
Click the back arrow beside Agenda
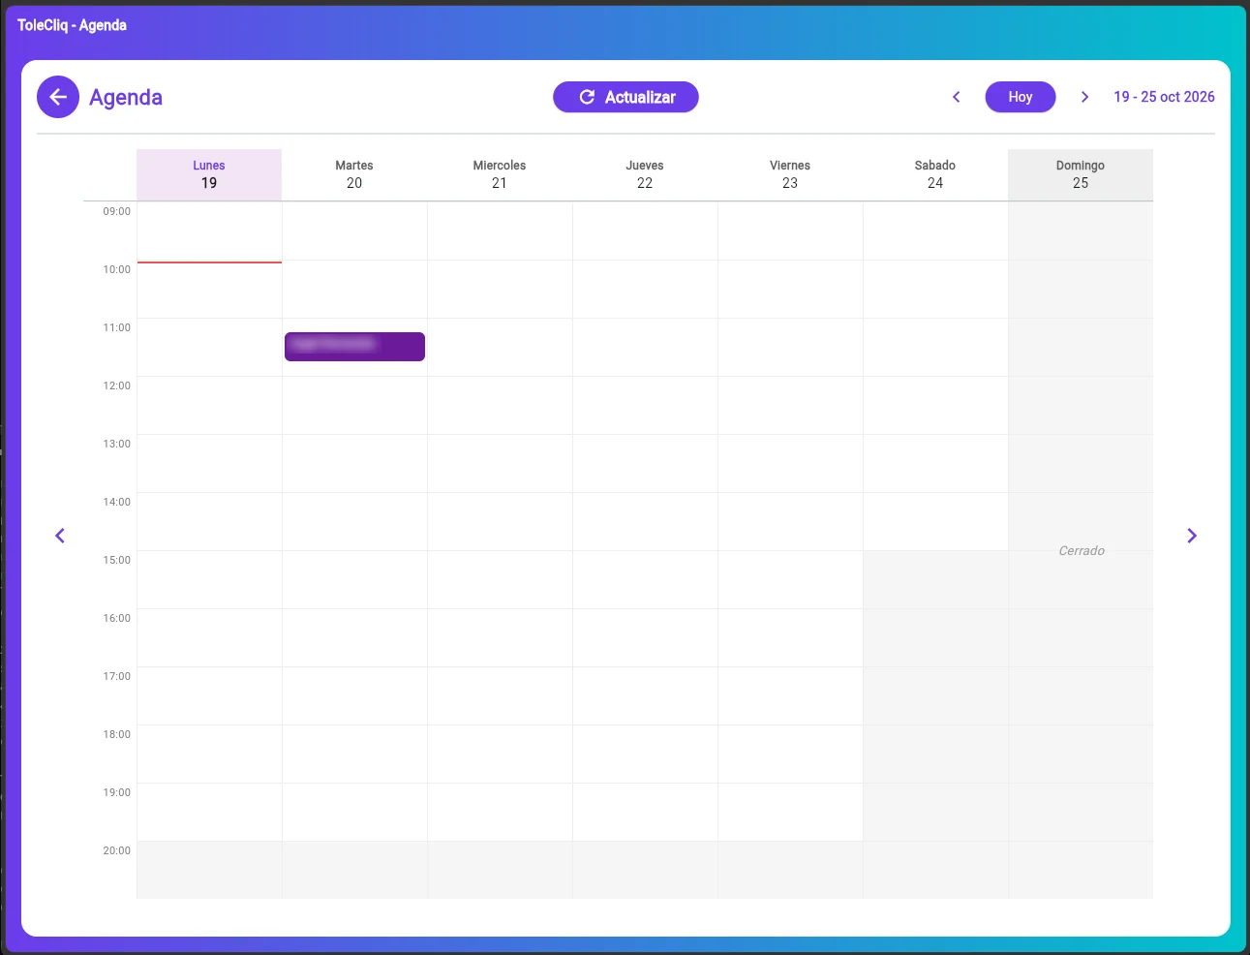click(x=58, y=97)
